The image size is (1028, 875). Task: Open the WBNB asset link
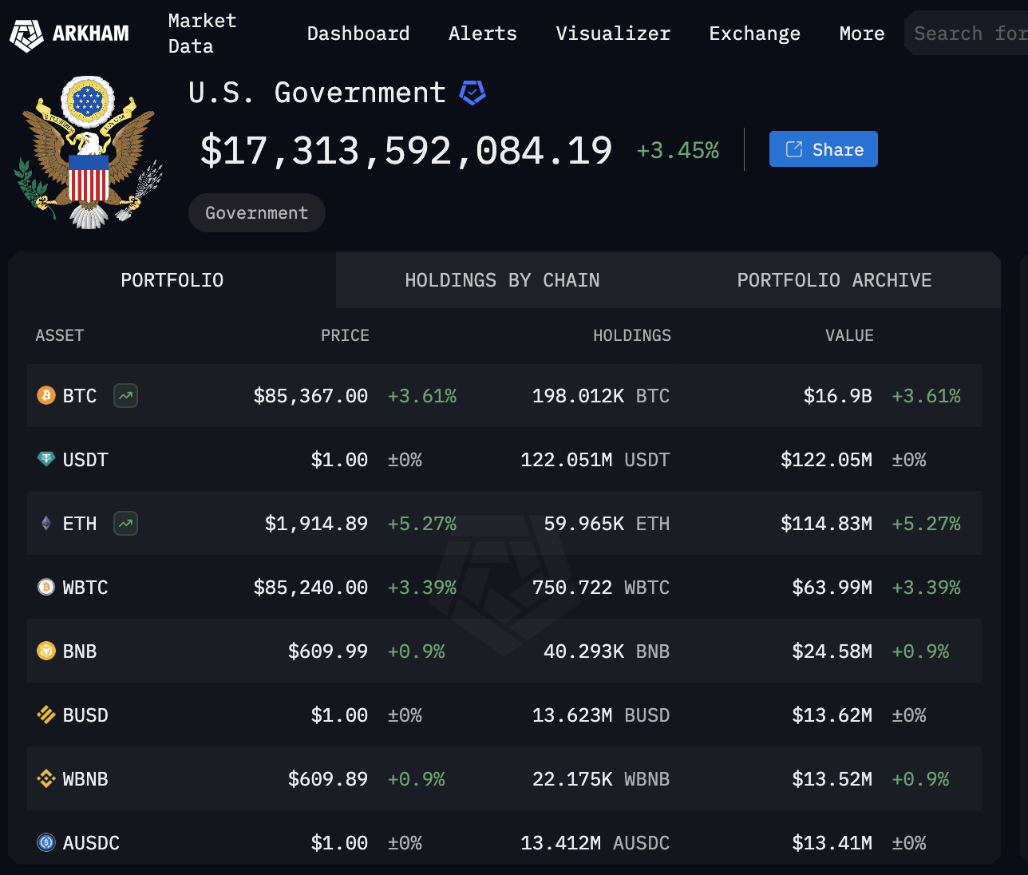85,779
